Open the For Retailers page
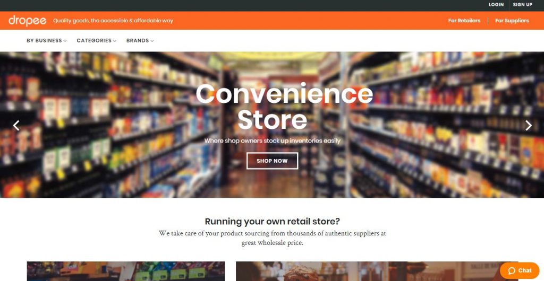The height and width of the screenshot is (281, 544). click(x=464, y=21)
